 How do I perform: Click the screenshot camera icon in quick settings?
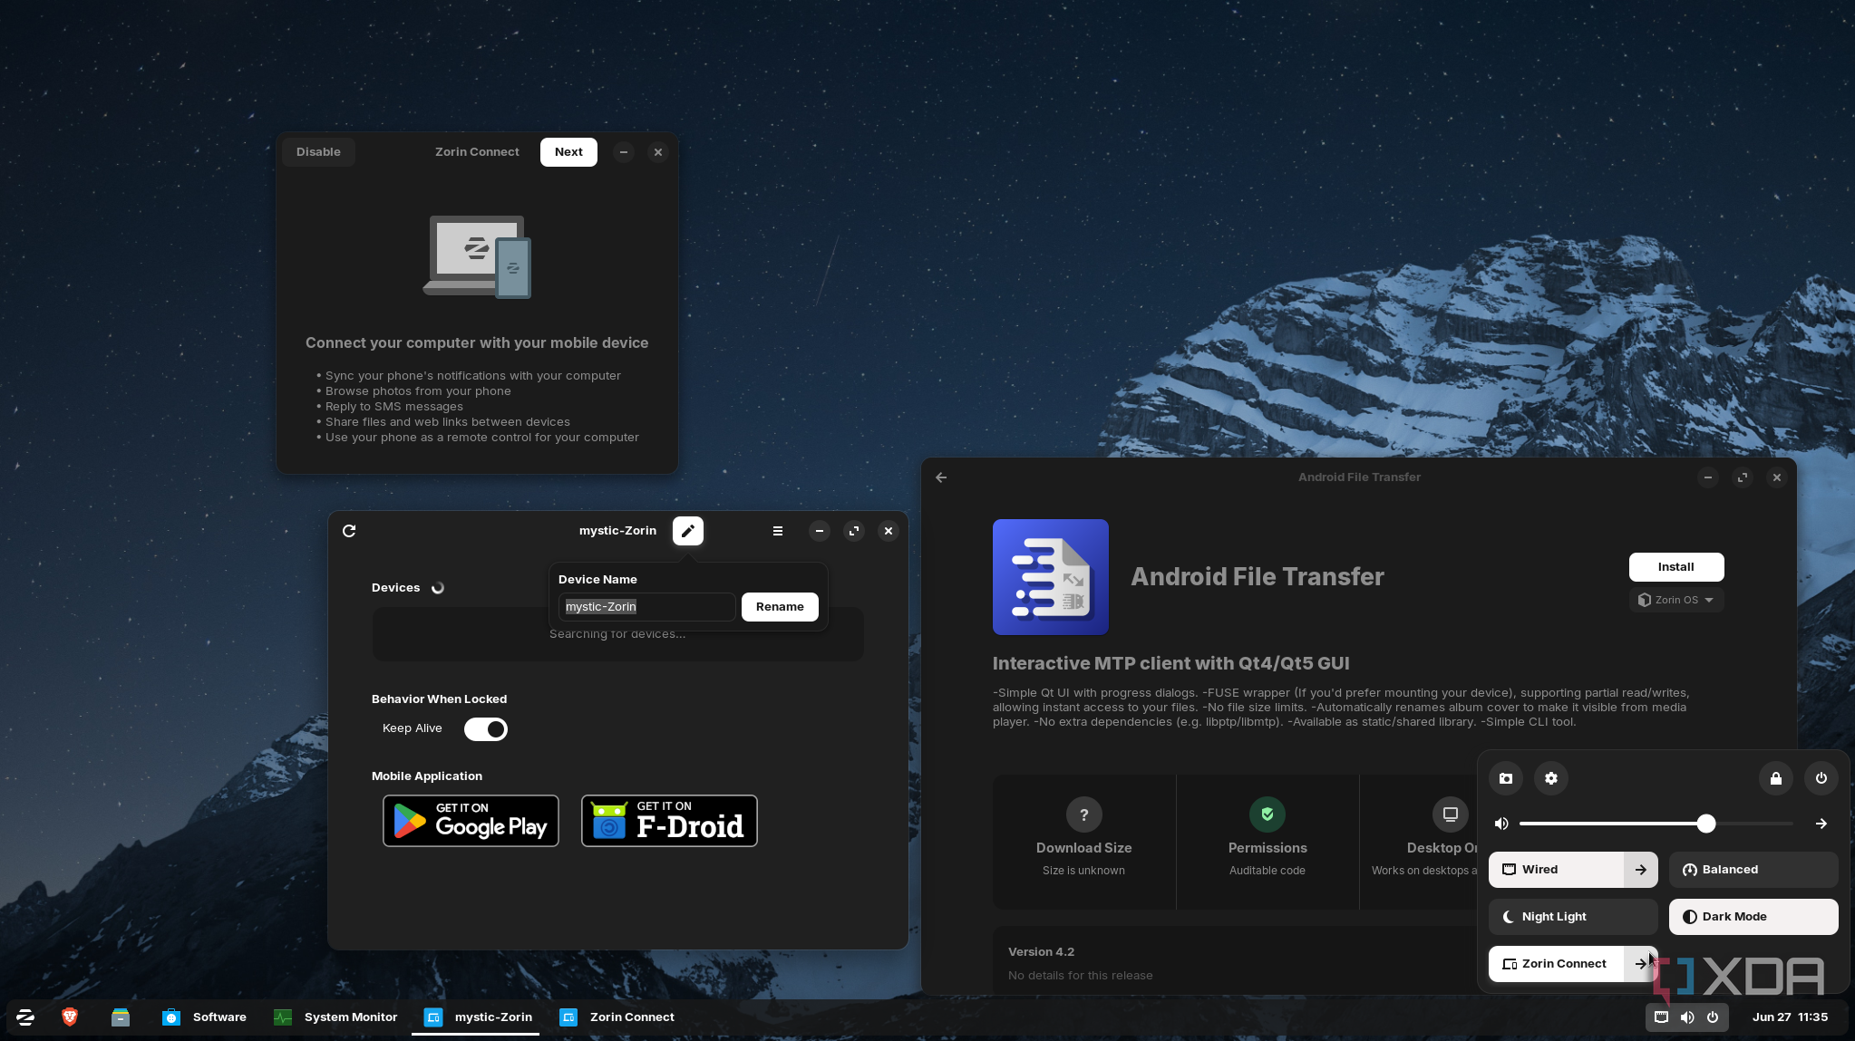(x=1506, y=778)
